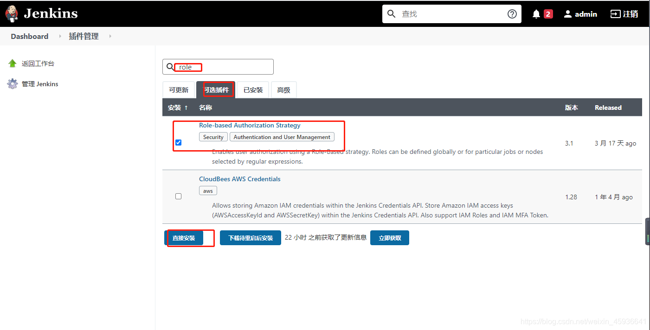Click '22 小时 之前获取了更新信息' status text
650x330 pixels.
(x=326, y=237)
